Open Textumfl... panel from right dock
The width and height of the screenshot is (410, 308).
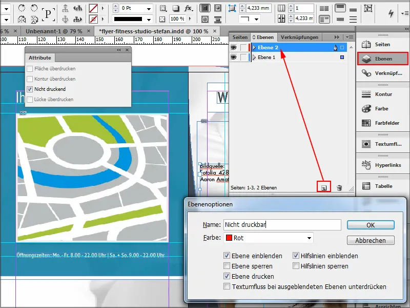382,144
